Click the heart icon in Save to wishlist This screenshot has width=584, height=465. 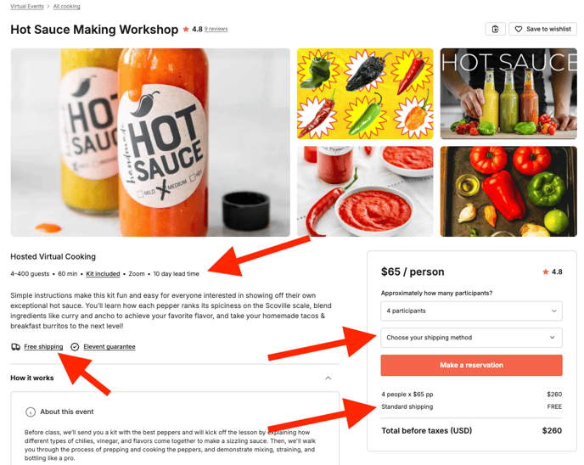pos(518,29)
